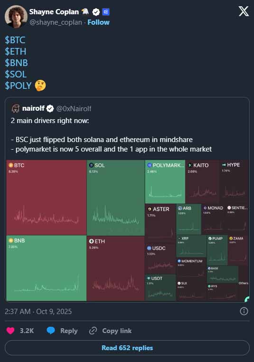Click the $ETH cashtag link
This screenshot has width=254, height=362.
tap(16, 51)
